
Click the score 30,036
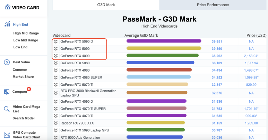point(217,138)
